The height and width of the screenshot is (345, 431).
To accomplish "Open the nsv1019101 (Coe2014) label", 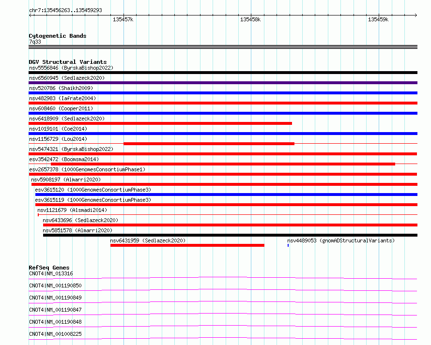I will pyautogui.click(x=58, y=129).
